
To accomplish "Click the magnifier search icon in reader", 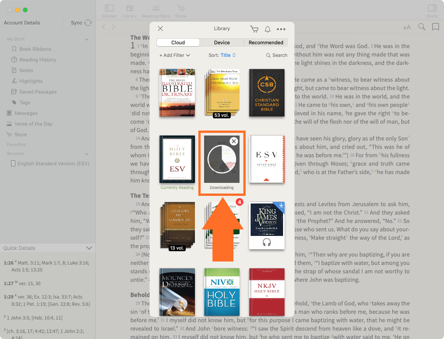I will [x=421, y=27].
